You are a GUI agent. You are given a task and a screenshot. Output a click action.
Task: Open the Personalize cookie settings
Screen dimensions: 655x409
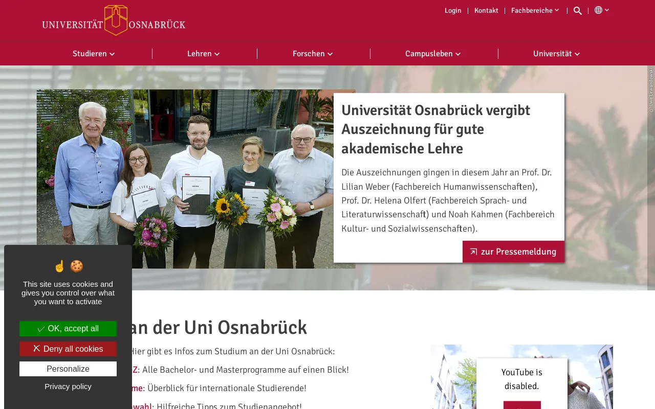click(68, 369)
